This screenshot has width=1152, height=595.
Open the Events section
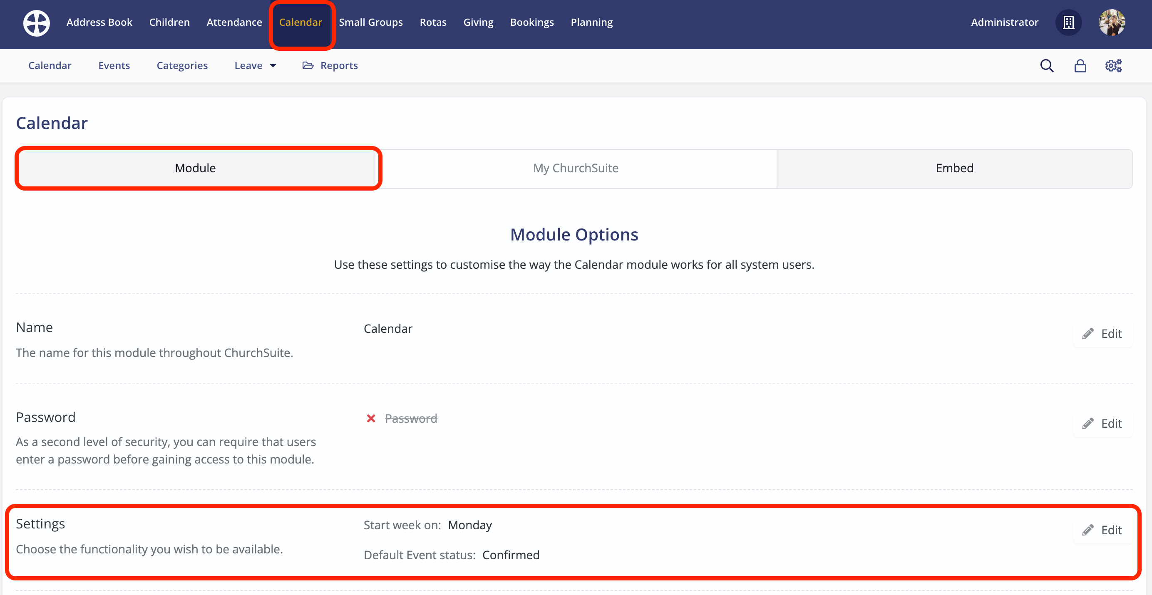pos(114,65)
